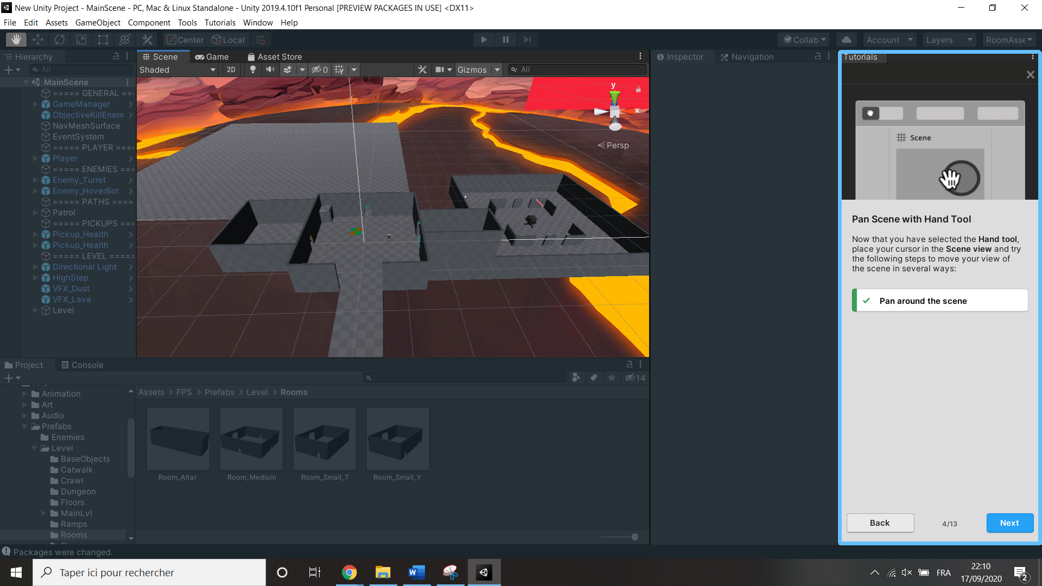This screenshot has width=1042, height=586.
Task: Expand the MainLvl folder
Action: pos(44,513)
